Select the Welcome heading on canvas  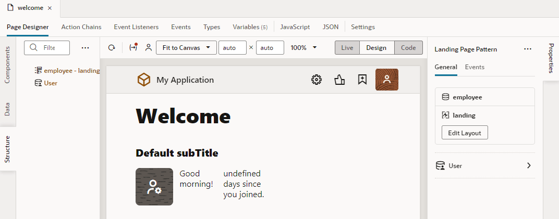pos(183,115)
